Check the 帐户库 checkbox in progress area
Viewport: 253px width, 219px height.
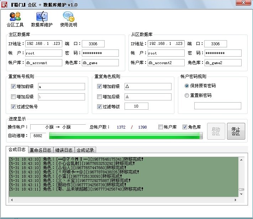[x=161, y=127]
